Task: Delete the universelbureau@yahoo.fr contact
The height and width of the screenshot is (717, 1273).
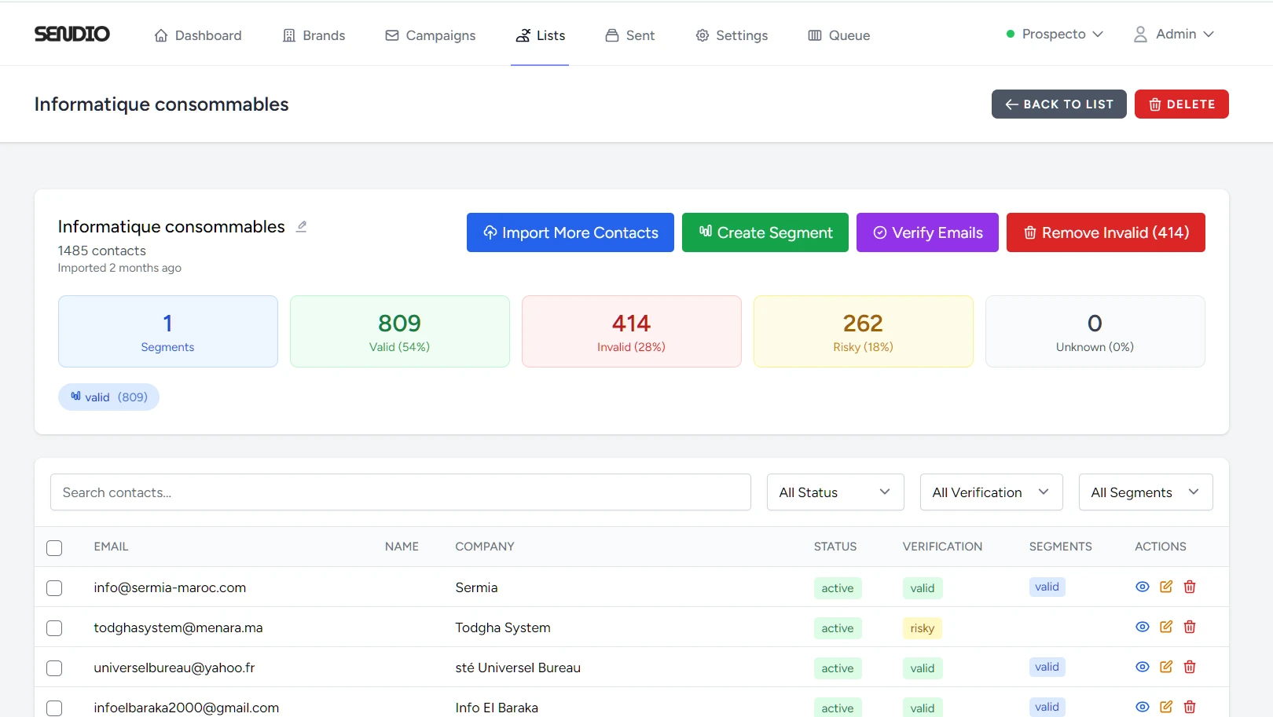Action: pyautogui.click(x=1190, y=667)
